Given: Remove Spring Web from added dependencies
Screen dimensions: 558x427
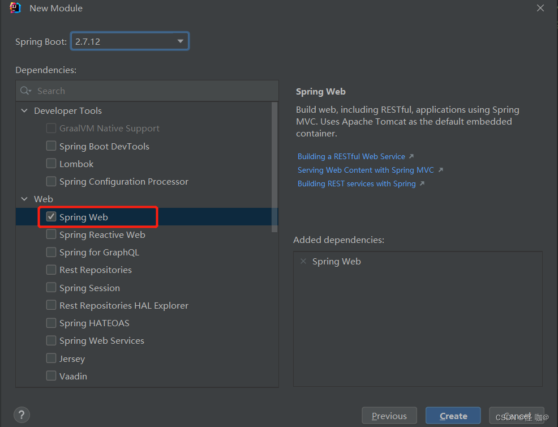Looking at the screenshot, I should point(303,262).
